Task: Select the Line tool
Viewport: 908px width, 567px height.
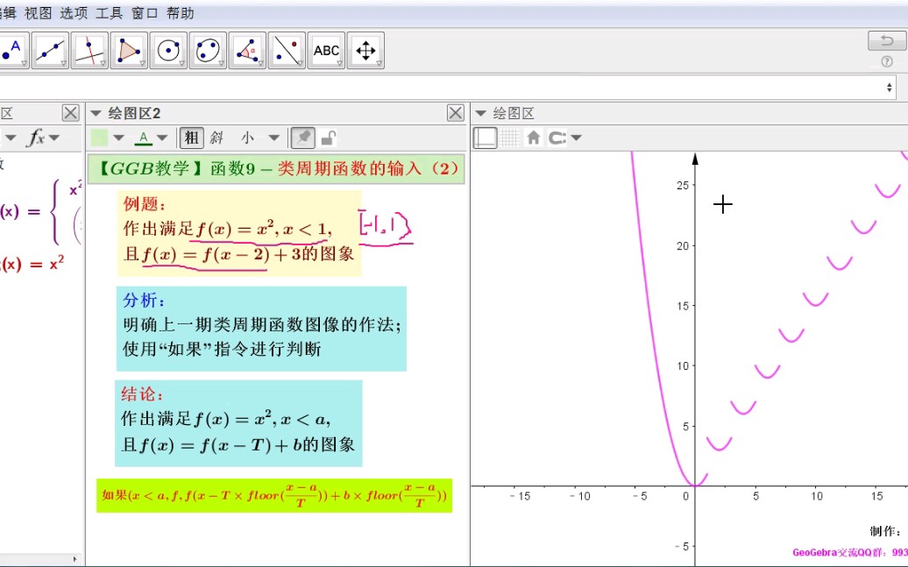Action: point(50,50)
